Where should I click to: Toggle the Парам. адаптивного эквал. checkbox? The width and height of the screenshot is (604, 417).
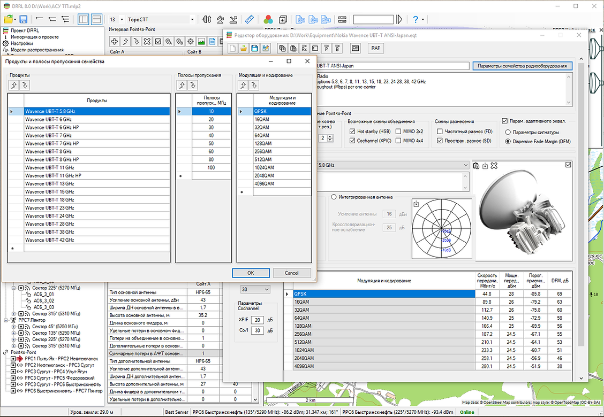(505, 121)
